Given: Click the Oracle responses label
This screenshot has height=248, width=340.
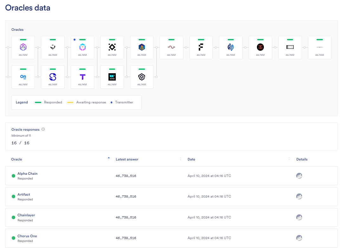Looking at the screenshot, I should tap(25, 129).
